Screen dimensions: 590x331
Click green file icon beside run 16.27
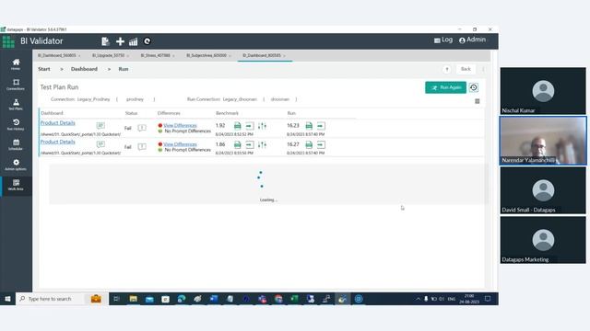(x=309, y=144)
